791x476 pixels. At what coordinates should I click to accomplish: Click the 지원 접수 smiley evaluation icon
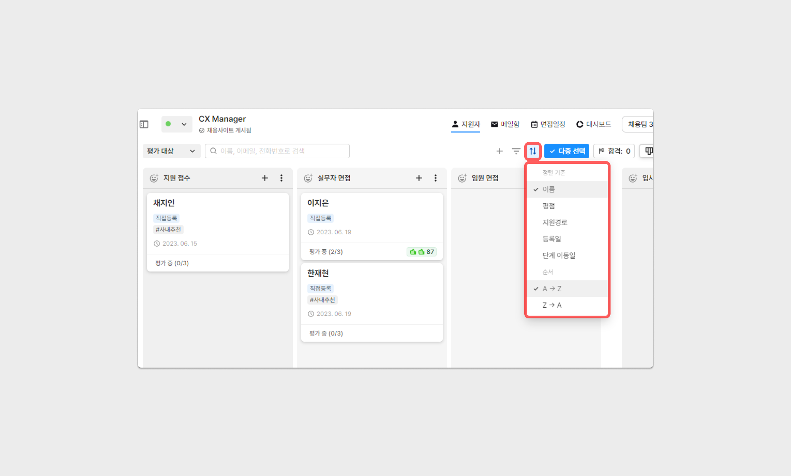(154, 178)
